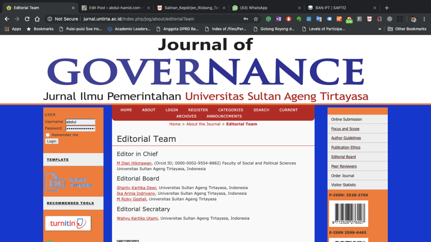Open the Other Bookmarks folder

point(407,29)
